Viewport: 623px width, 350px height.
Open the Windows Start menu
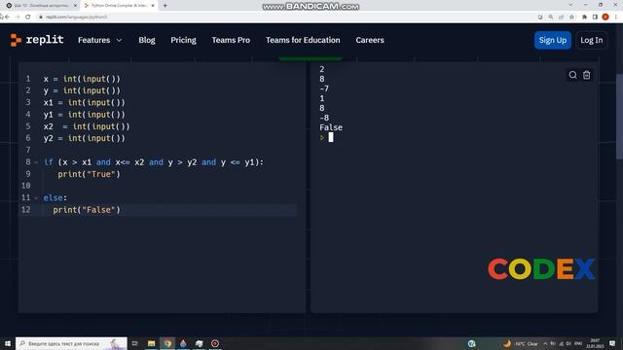(8, 343)
